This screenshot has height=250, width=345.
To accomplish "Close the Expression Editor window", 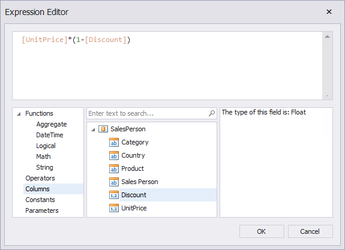I will coord(329,11).
